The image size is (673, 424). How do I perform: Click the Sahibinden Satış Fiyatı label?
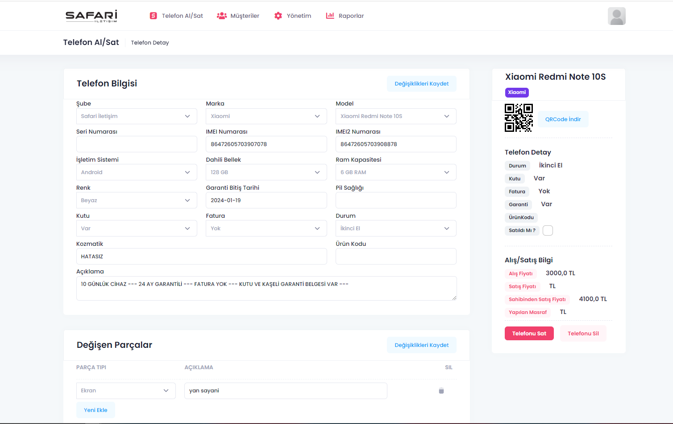coord(537,300)
